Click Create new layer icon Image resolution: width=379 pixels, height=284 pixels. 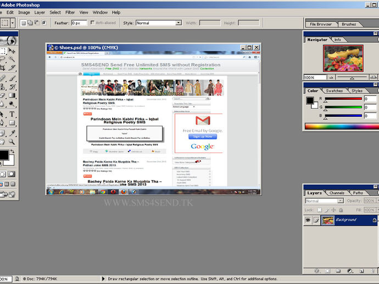point(361,271)
